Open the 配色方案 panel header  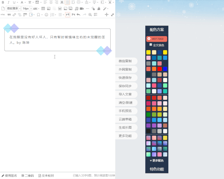click(x=157, y=29)
